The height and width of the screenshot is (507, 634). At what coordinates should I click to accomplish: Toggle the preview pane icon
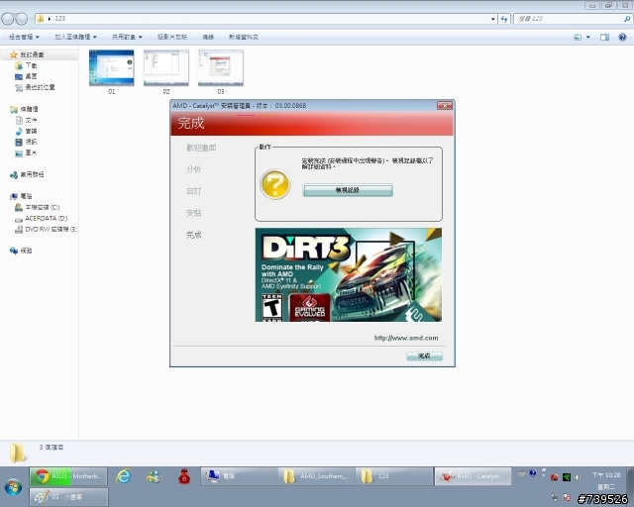(605, 38)
